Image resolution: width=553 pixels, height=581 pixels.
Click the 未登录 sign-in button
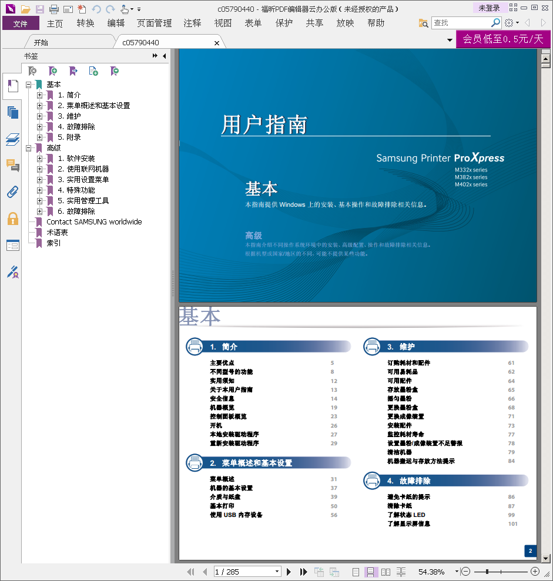pyautogui.click(x=489, y=8)
